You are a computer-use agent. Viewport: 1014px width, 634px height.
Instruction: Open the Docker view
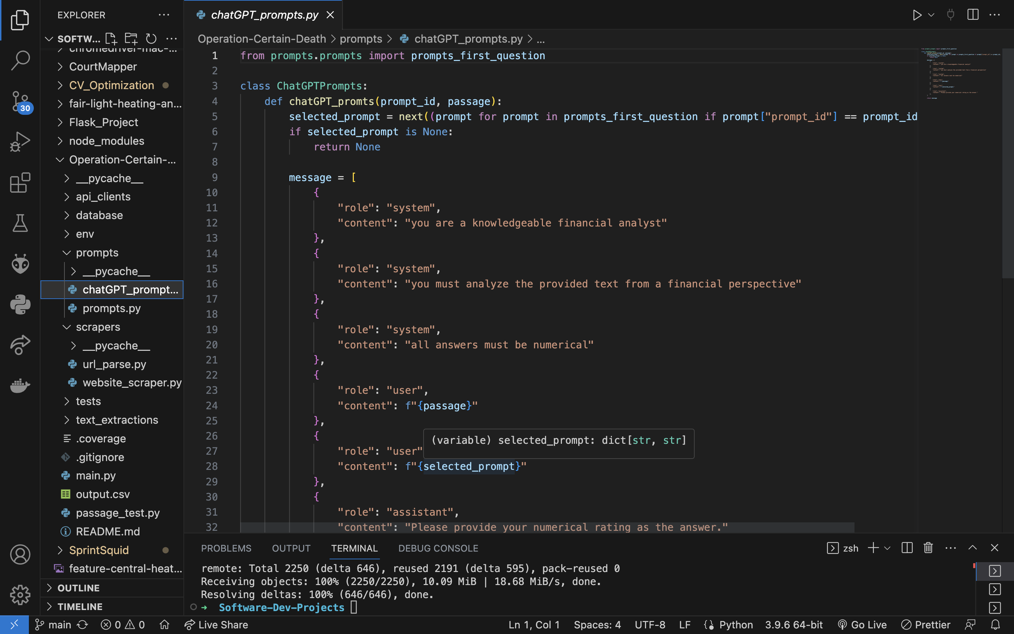pyautogui.click(x=20, y=385)
